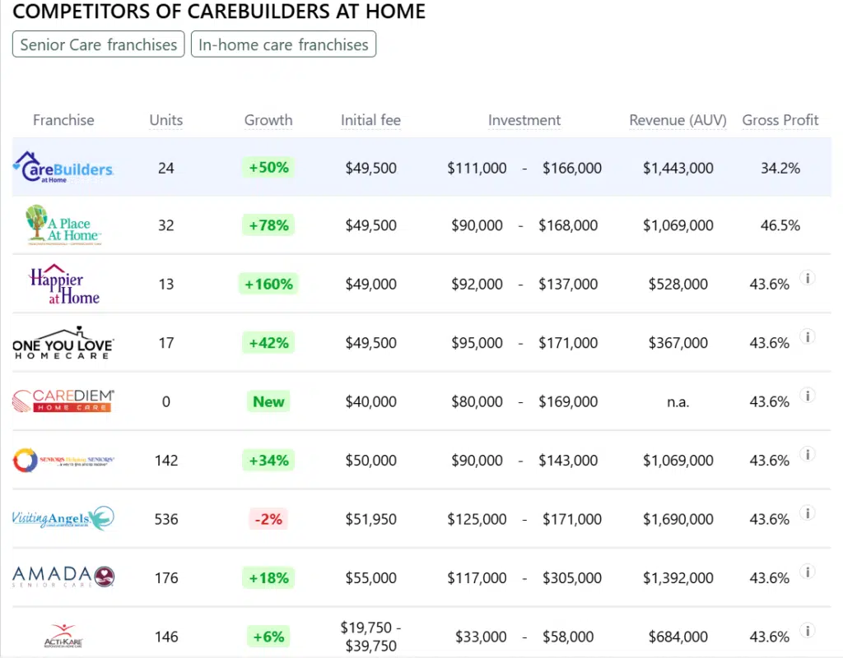843x658 pixels.
Task: Select the Revenue (AUV) column header
Action: tap(678, 120)
